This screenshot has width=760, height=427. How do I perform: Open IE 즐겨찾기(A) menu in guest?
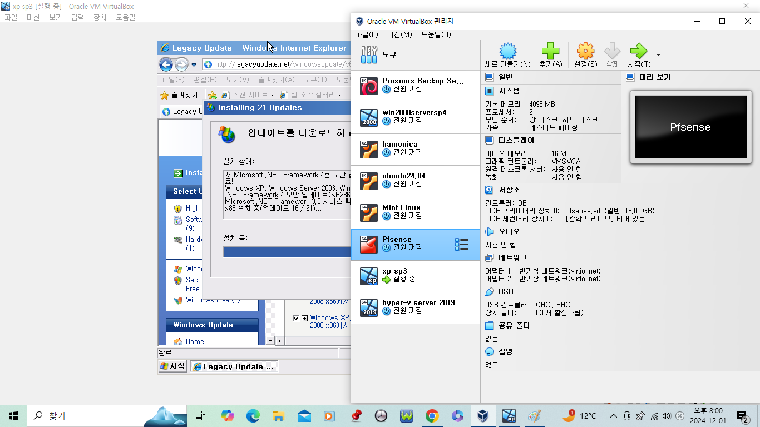(x=276, y=80)
